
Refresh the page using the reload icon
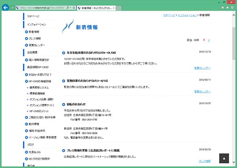pos(74,8)
